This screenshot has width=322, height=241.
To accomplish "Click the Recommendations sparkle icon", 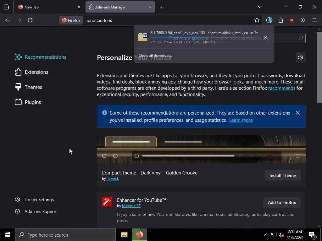I will click(18, 57).
